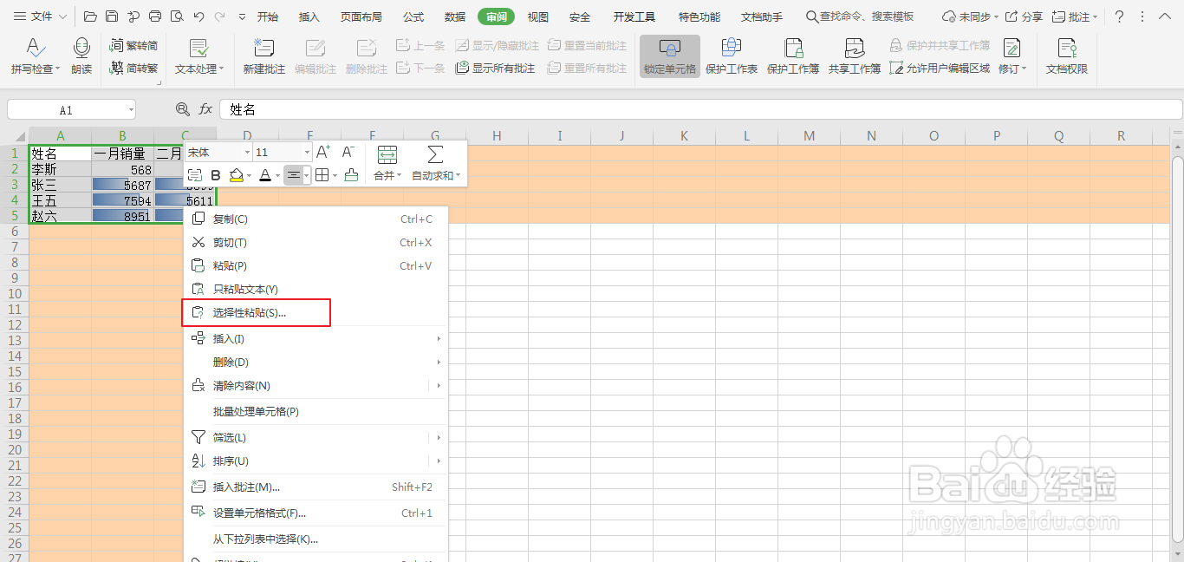Click the formula bar showing 姓名
The width and height of the screenshot is (1184, 562).
coord(700,109)
